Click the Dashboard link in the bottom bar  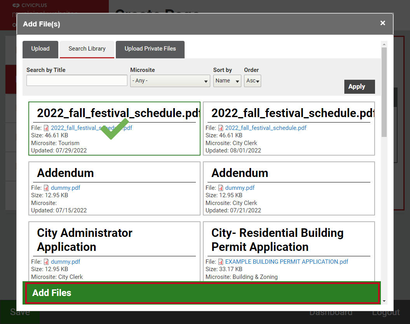(331, 312)
